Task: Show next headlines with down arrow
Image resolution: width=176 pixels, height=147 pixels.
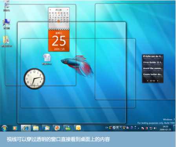Action: [x=158, y=81]
